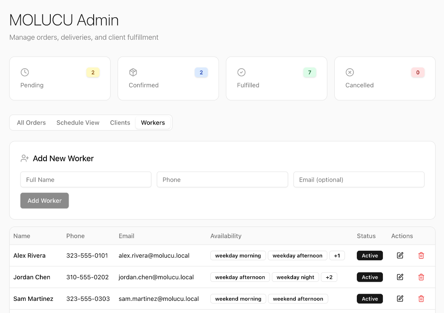Screen dimensions: 444x313
Task: Expand Jordan Chen's +2 availability badge
Action: point(329,277)
